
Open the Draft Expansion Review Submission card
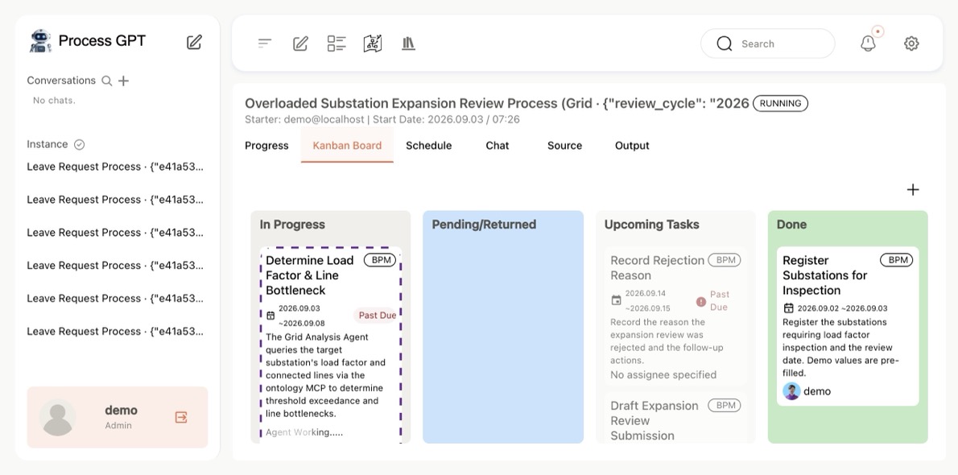click(x=675, y=419)
